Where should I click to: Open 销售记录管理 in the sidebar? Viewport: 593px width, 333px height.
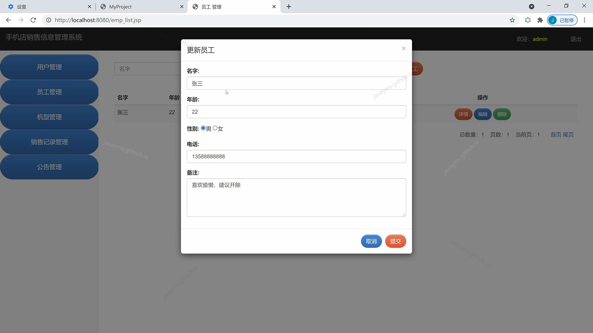point(49,142)
